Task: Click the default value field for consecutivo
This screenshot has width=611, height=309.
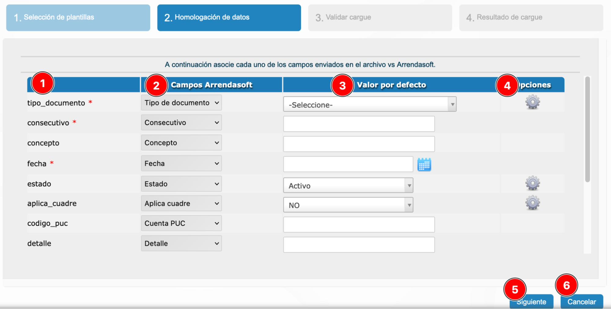Action: (359, 124)
